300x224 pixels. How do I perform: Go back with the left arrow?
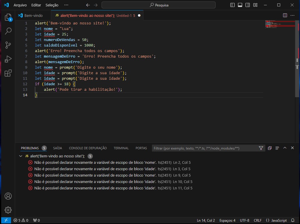click(x=88, y=5)
